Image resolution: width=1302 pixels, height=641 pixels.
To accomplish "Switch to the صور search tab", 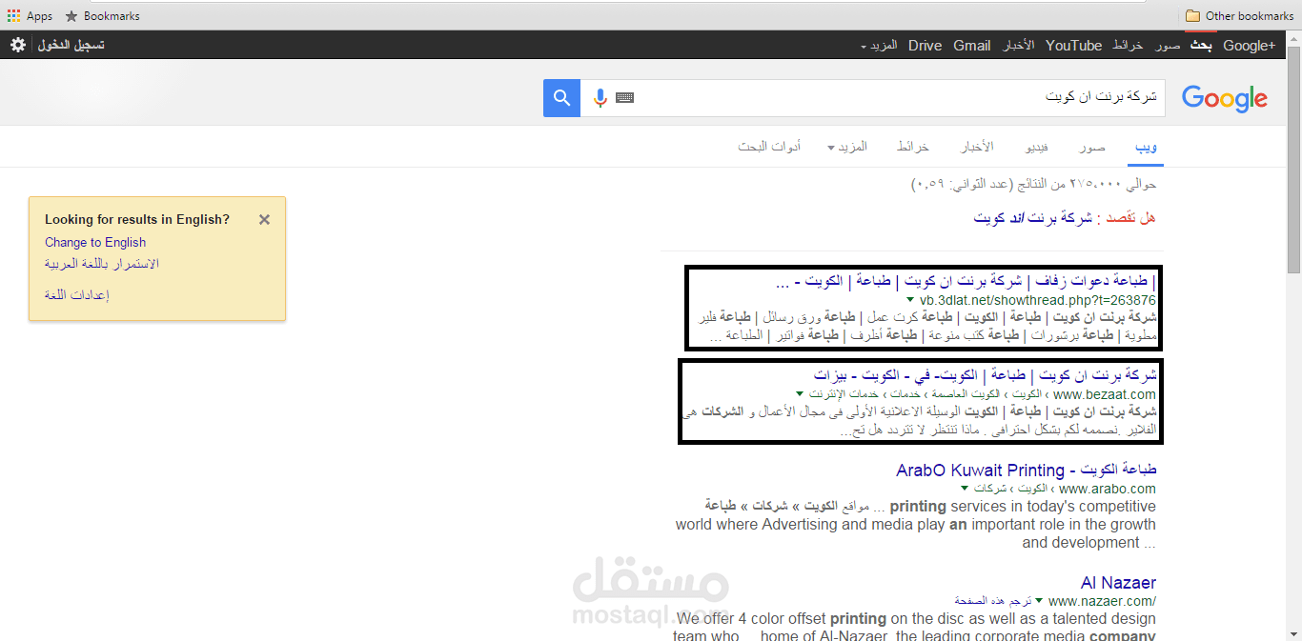I will click(x=1092, y=147).
